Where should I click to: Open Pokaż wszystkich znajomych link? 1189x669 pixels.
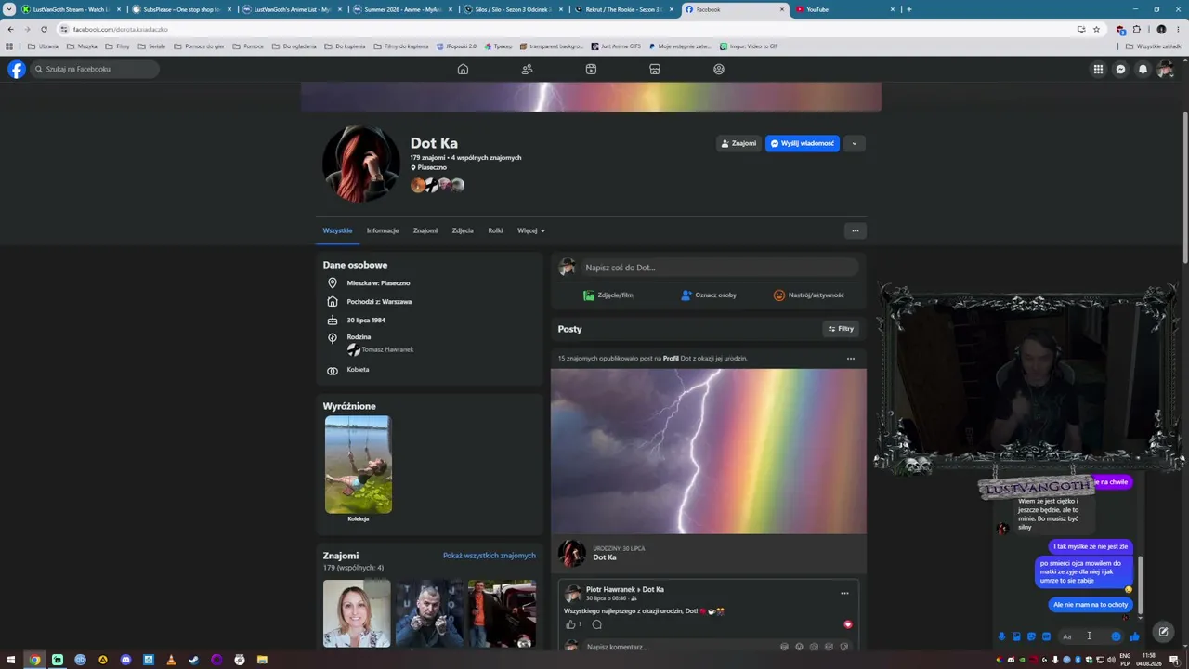click(490, 556)
